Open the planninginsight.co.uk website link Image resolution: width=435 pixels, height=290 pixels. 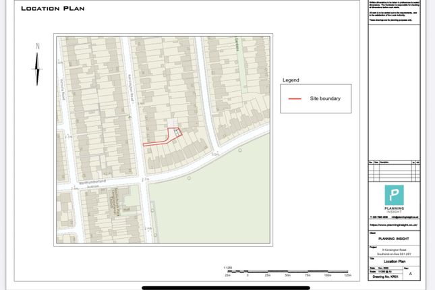pyautogui.click(x=394, y=225)
